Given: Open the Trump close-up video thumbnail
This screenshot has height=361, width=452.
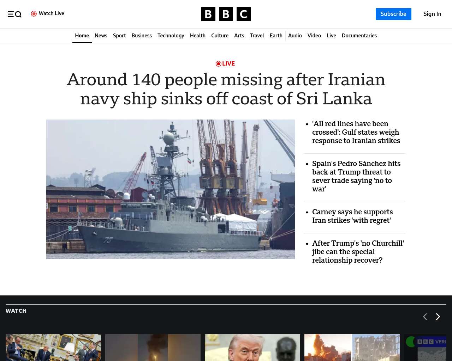Looking at the screenshot, I should tap(252, 348).
